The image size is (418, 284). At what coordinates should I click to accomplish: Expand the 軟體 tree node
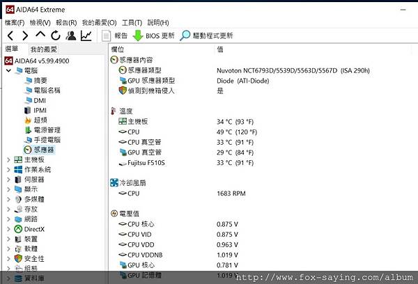(x=8, y=248)
